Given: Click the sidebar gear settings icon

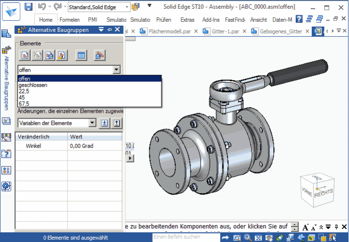Looking at the screenshot, I should pos(6,186).
